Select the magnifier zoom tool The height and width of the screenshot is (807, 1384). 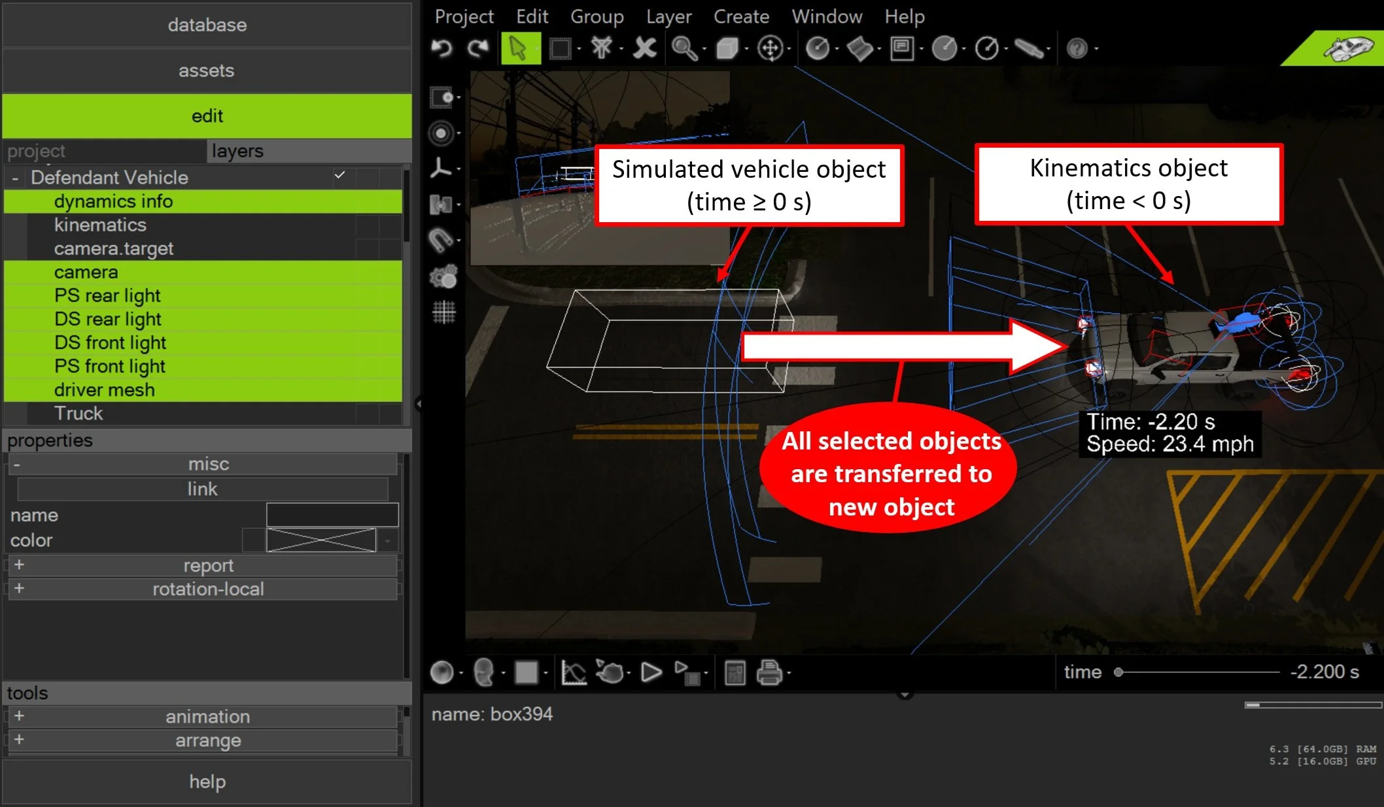pos(683,48)
